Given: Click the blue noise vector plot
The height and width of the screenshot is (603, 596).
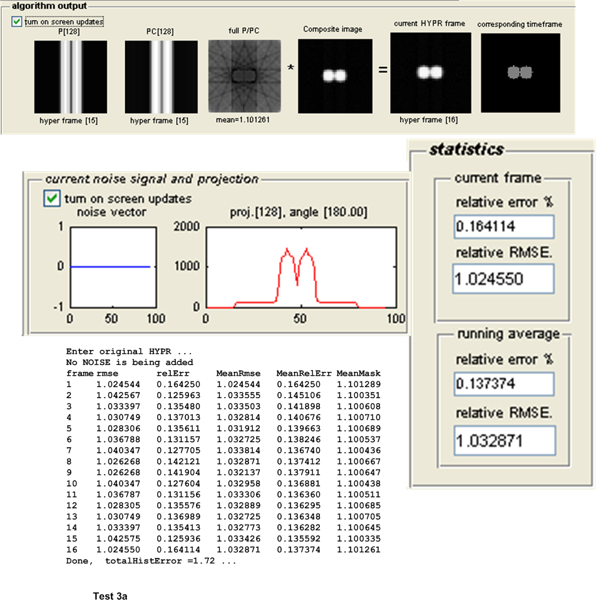Looking at the screenshot, I should (110, 267).
